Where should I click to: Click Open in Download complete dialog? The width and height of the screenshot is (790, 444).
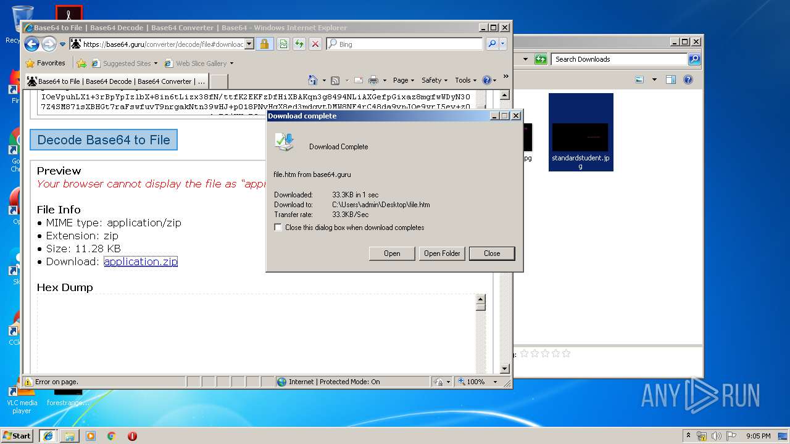point(392,253)
